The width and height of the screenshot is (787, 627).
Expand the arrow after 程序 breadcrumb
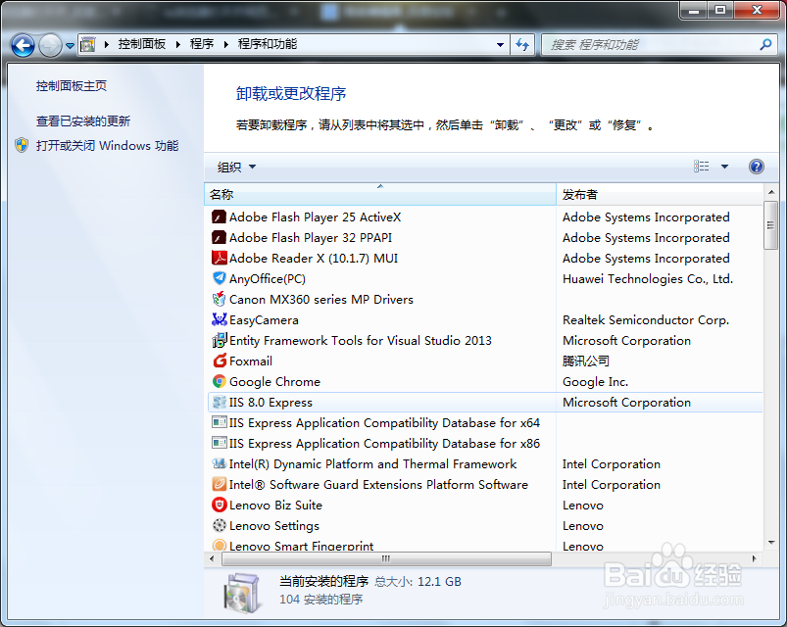225,45
